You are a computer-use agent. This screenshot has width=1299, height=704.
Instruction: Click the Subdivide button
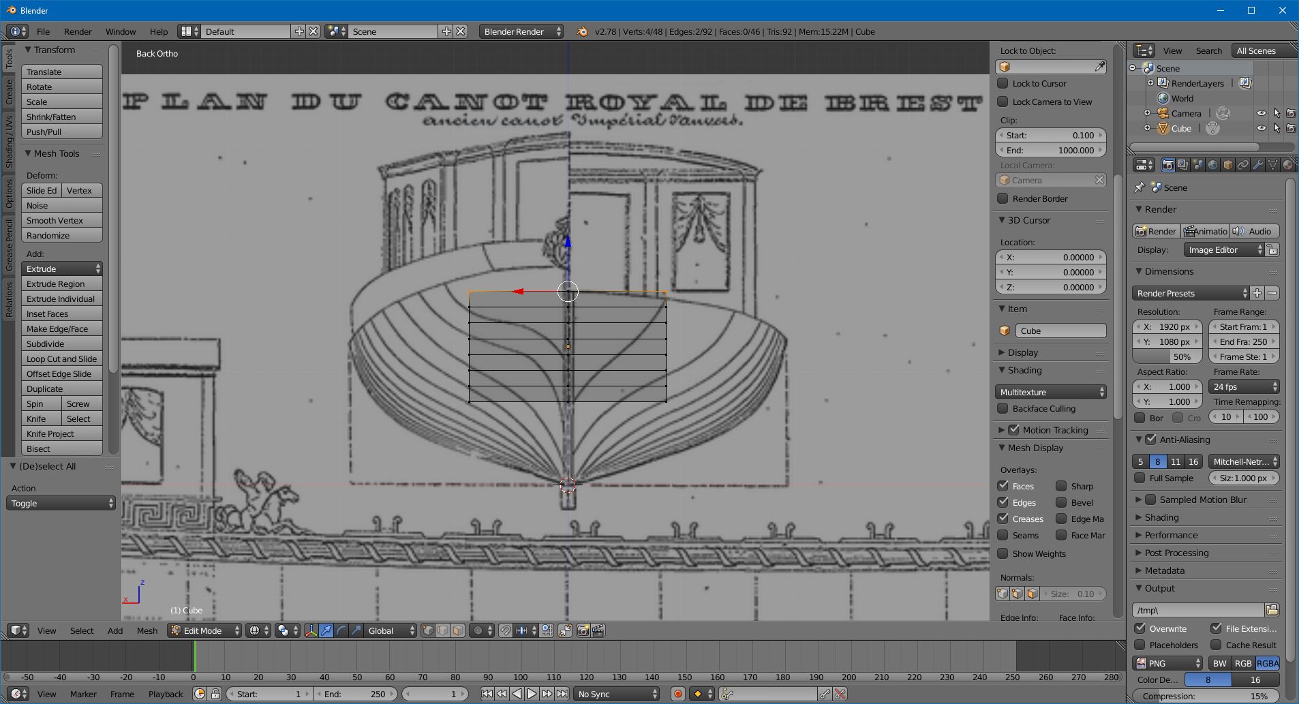pos(62,343)
